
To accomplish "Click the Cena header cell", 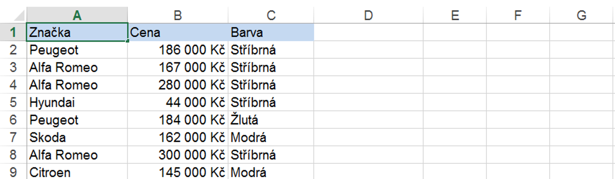I will click(x=178, y=32).
